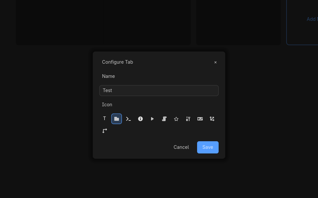The height and width of the screenshot is (198, 318).
Task: Pick the game controller icon
Action: [x=200, y=119]
